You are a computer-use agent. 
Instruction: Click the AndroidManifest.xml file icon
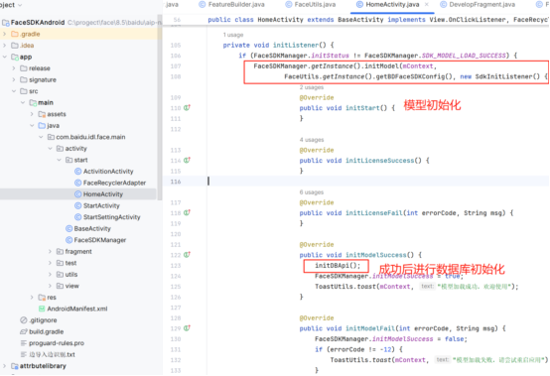click(x=42, y=309)
